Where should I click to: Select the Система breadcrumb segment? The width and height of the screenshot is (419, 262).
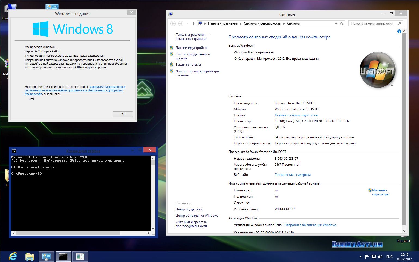[293, 23]
